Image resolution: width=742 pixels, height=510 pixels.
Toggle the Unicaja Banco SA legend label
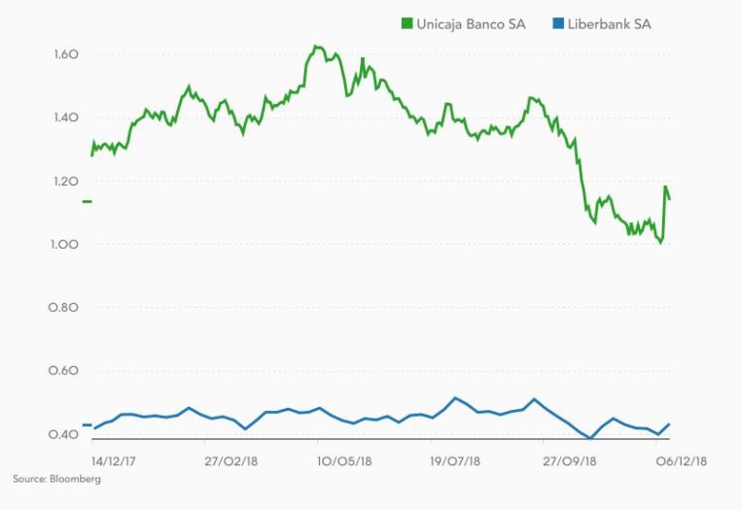[471, 24]
